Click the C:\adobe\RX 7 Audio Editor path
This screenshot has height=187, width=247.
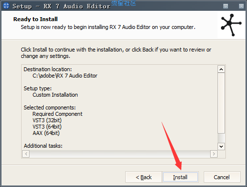tap(65, 76)
